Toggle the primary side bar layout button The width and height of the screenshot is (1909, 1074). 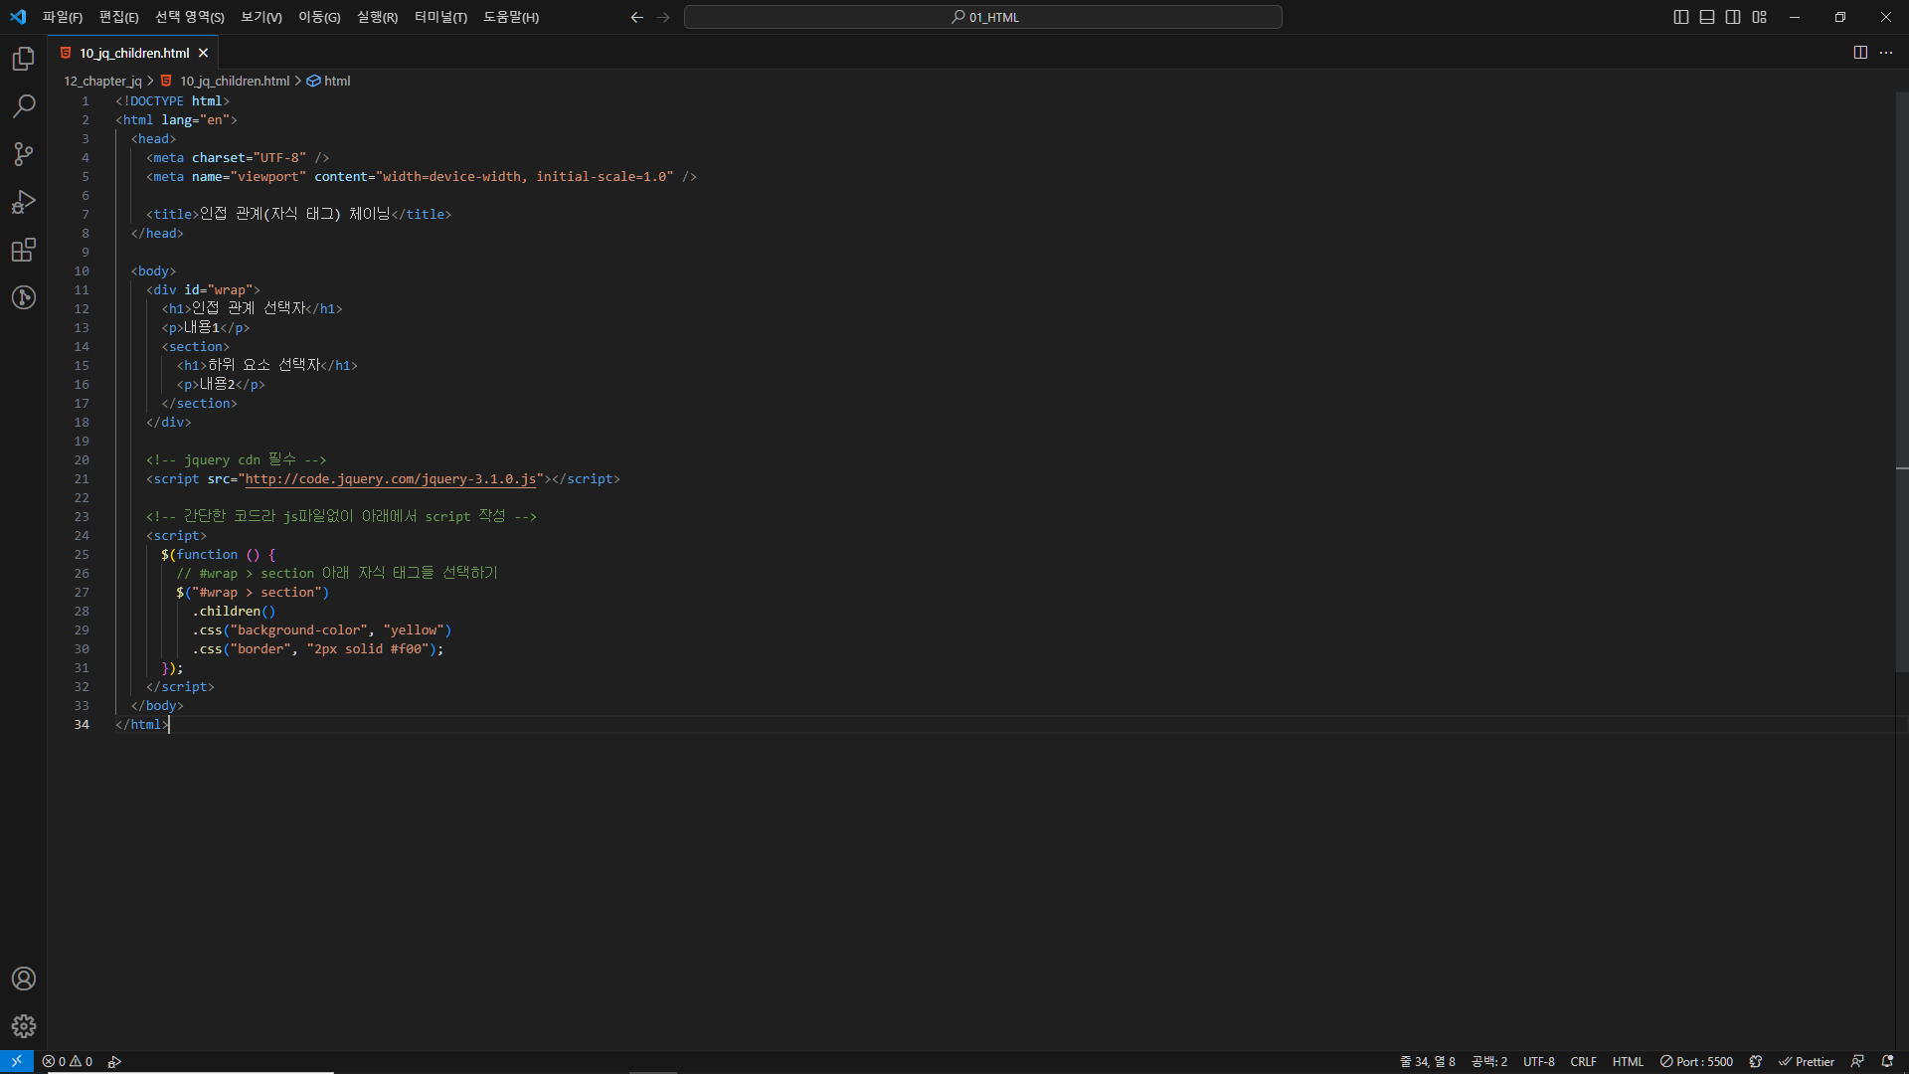[1681, 17]
